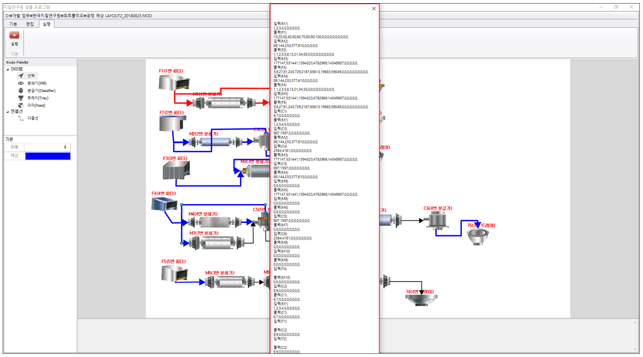
Task: Minimize the main application window
Action: pyautogui.click(x=601, y=7)
